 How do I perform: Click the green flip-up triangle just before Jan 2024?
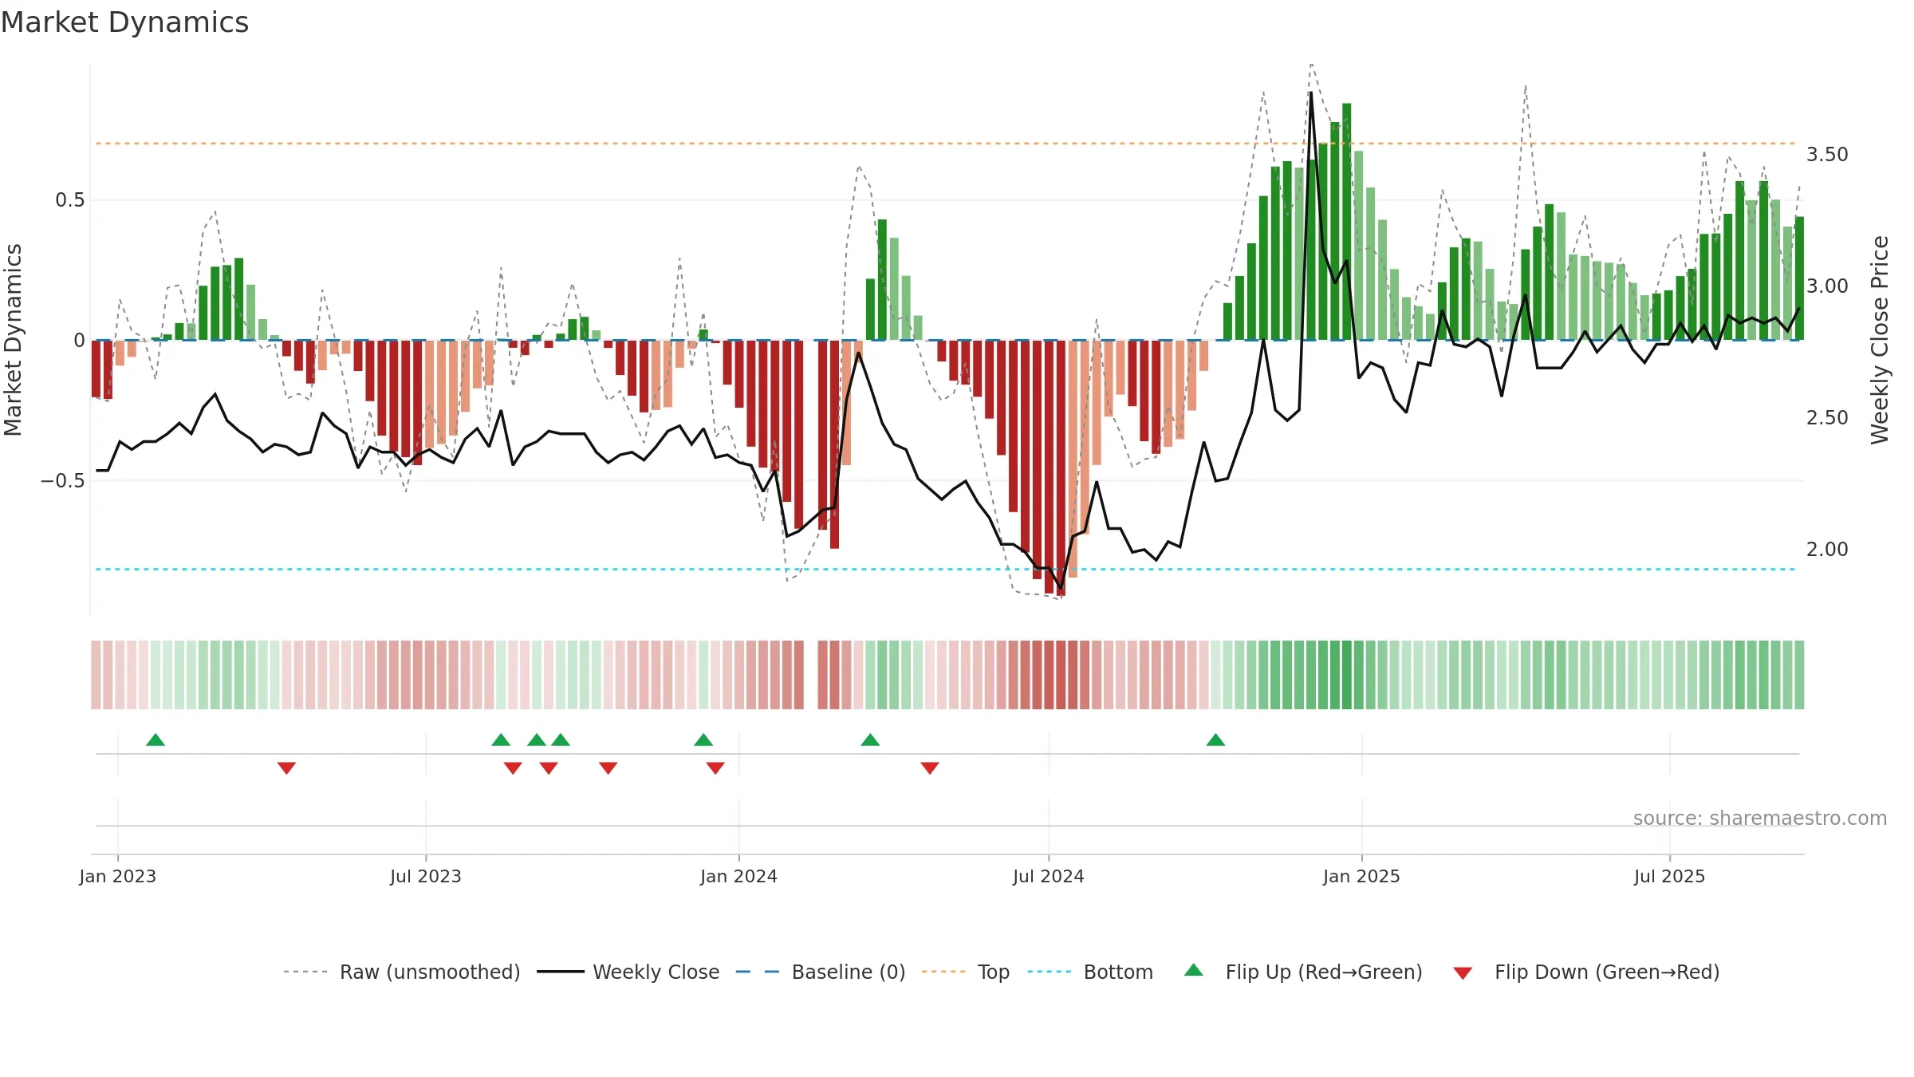703,740
